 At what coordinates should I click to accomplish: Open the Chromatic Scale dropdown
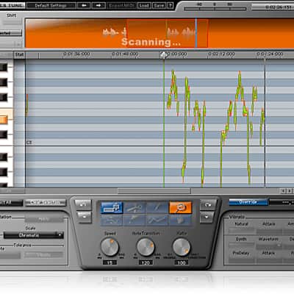pyautogui.click(x=33, y=235)
